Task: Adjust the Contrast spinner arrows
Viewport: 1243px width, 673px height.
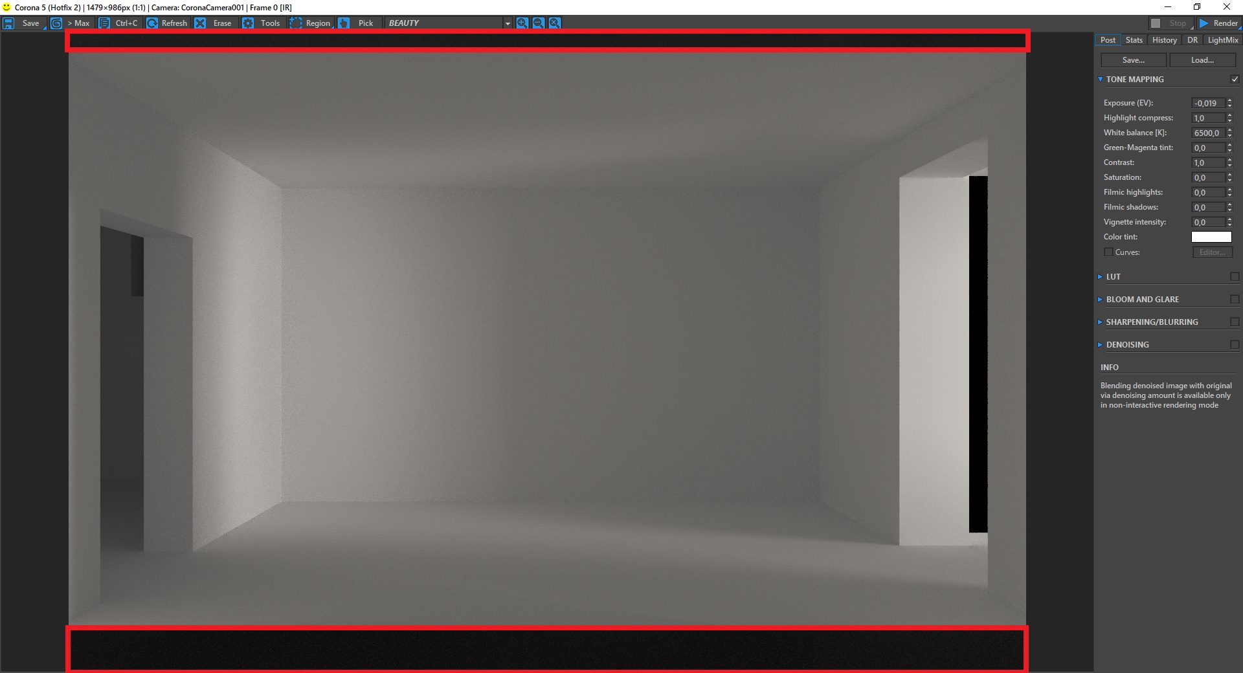Action: [x=1229, y=162]
